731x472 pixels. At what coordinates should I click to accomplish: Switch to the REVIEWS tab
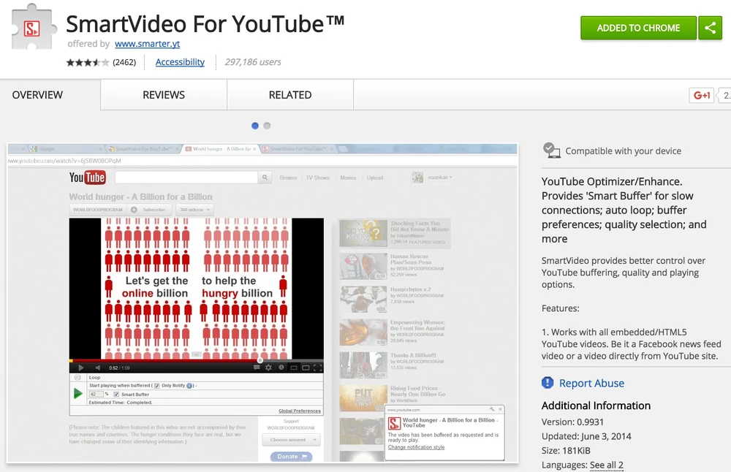(x=163, y=95)
